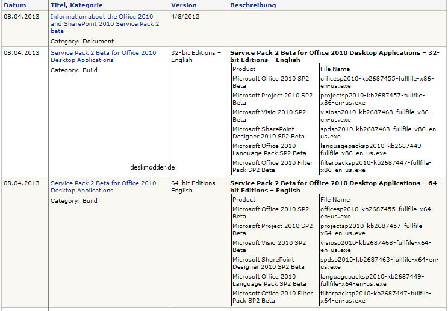This screenshot has height=311, width=448.
Task: Select file name filterpacksp2010-kb2687447-fullfile-x86-en-us.exe
Action: [x=376, y=167]
